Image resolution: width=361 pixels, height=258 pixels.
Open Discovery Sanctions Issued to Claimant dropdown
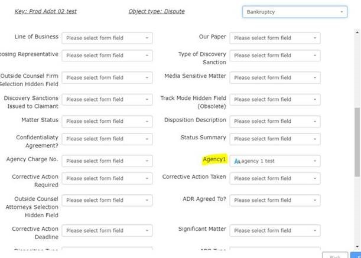[x=108, y=99]
